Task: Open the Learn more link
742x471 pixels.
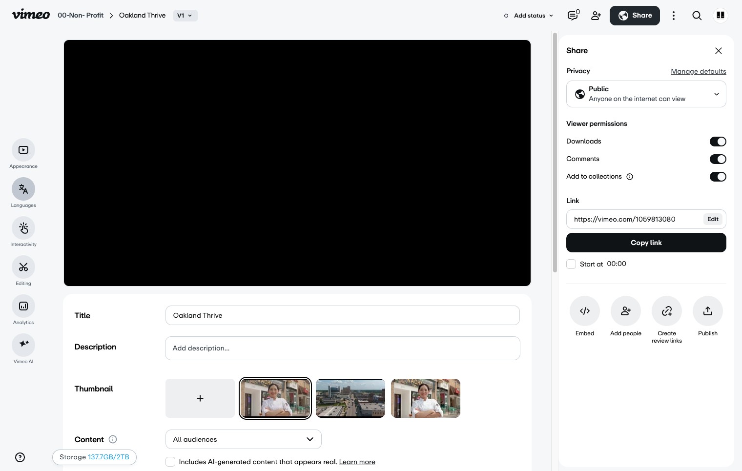Action: (357, 462)
